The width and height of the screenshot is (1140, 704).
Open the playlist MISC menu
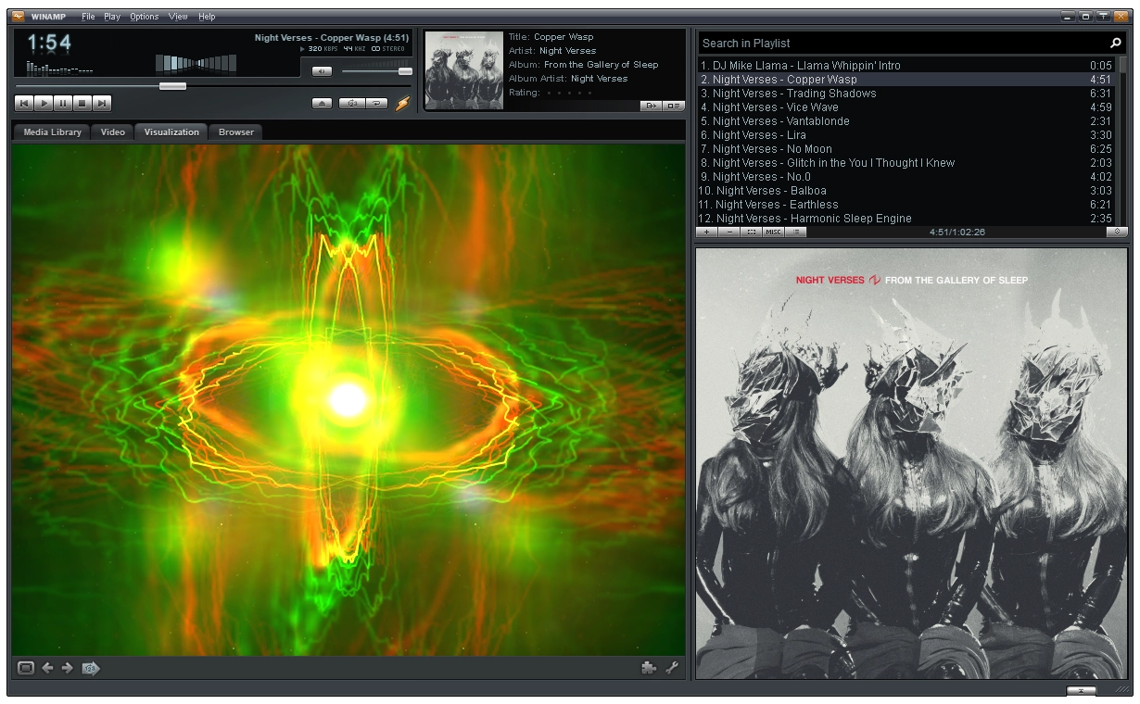tap(774, 233)
